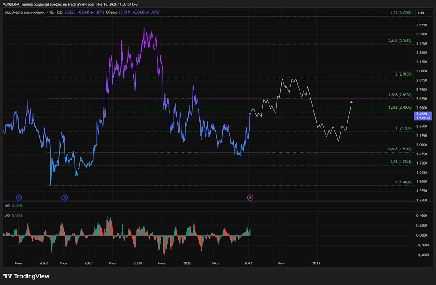Click the 2026 label on the time axis
This screenshot has width=436, height=285.
249,263
